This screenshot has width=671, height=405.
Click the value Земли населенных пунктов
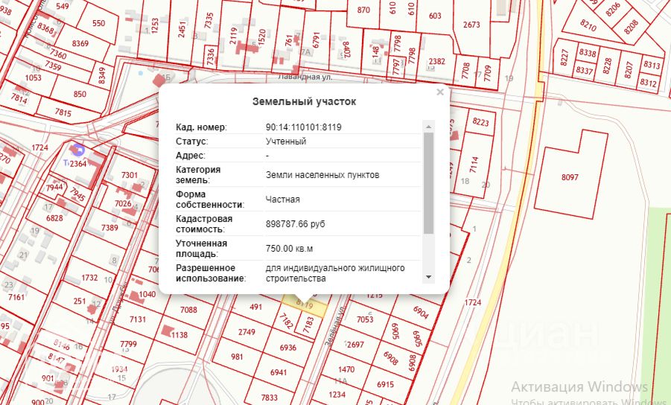pos(322,174)
